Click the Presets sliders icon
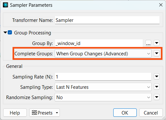Image resolution: width=166 pixels, height=120 pixels. pos(34,113)
